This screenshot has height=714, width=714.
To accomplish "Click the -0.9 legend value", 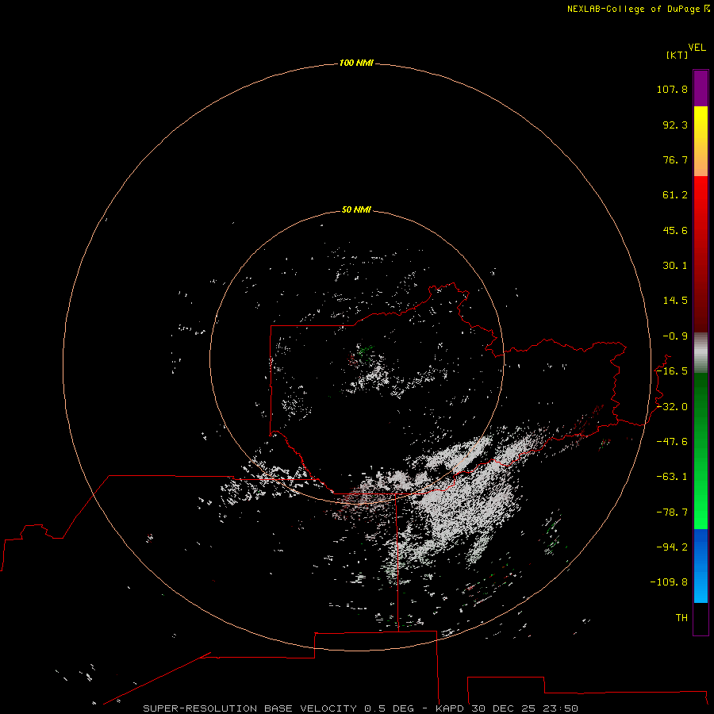I will coord(675,336).
